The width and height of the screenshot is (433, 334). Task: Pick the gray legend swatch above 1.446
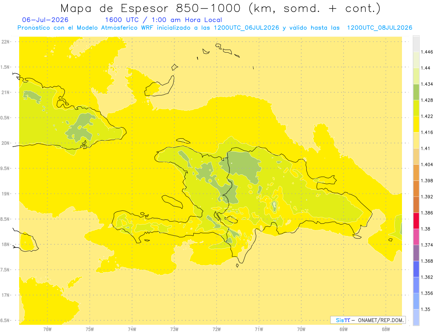click(x=416, y=44)
